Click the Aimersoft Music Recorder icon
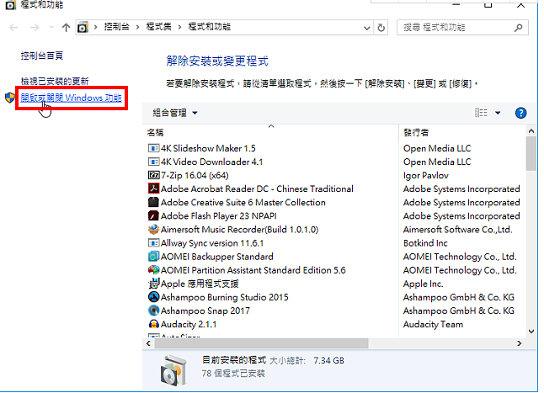 153,230
